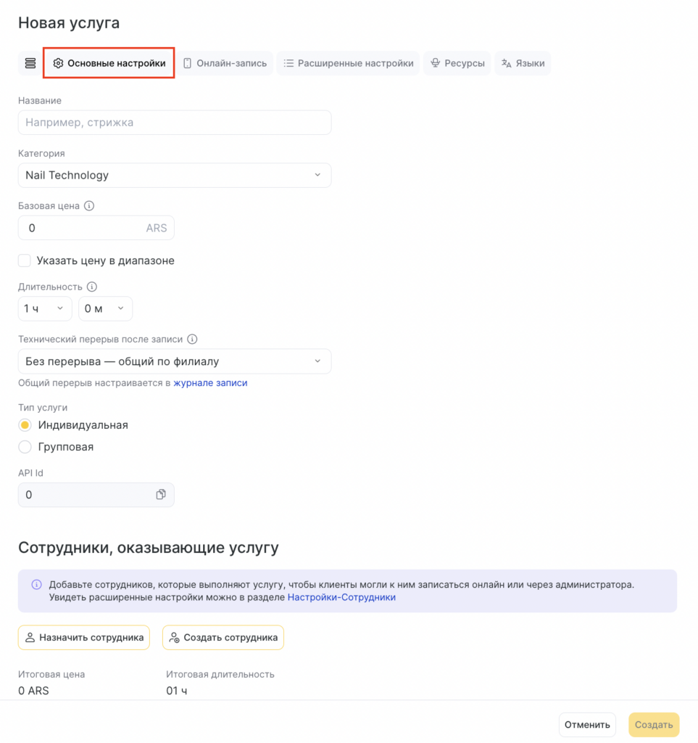Click the Название input field
Image resolution: width=698 pixels, height=743 pixels.
[x=174, y=123]
